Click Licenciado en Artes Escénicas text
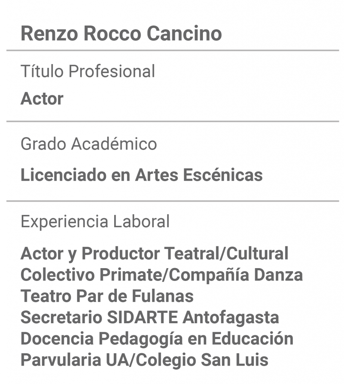 142,175
